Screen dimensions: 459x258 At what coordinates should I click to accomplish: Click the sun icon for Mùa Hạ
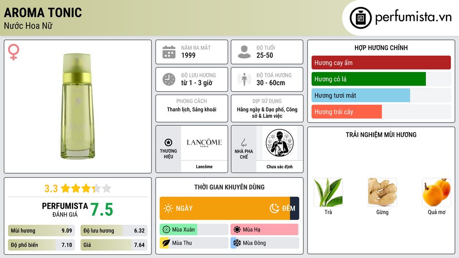[x=237, y=230]
